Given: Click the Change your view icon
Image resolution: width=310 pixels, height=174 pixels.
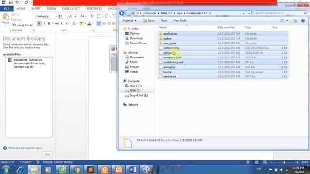Looking at the screenshot, I should [282, 21].
